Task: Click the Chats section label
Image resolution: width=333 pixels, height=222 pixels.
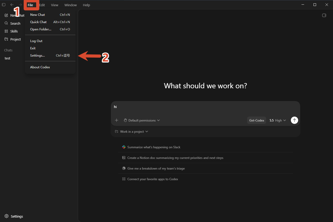Action: coord(8,50)
